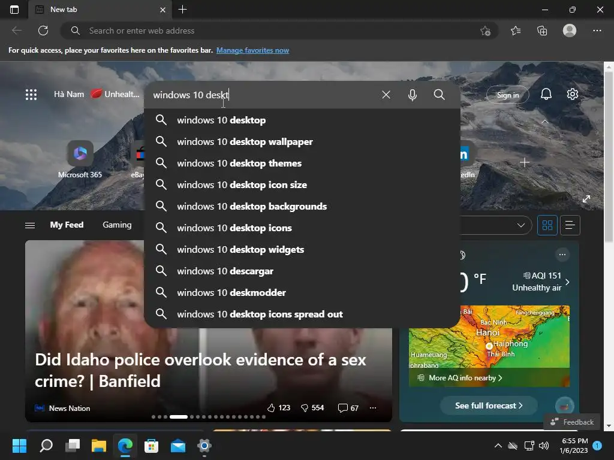Click inside the page search text box
Screen dimensions: 614x460
[x=263, y=95]
